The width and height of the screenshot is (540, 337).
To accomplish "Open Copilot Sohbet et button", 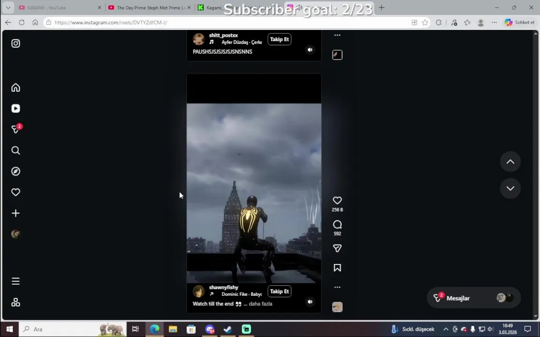I will [x=519, y=22].
